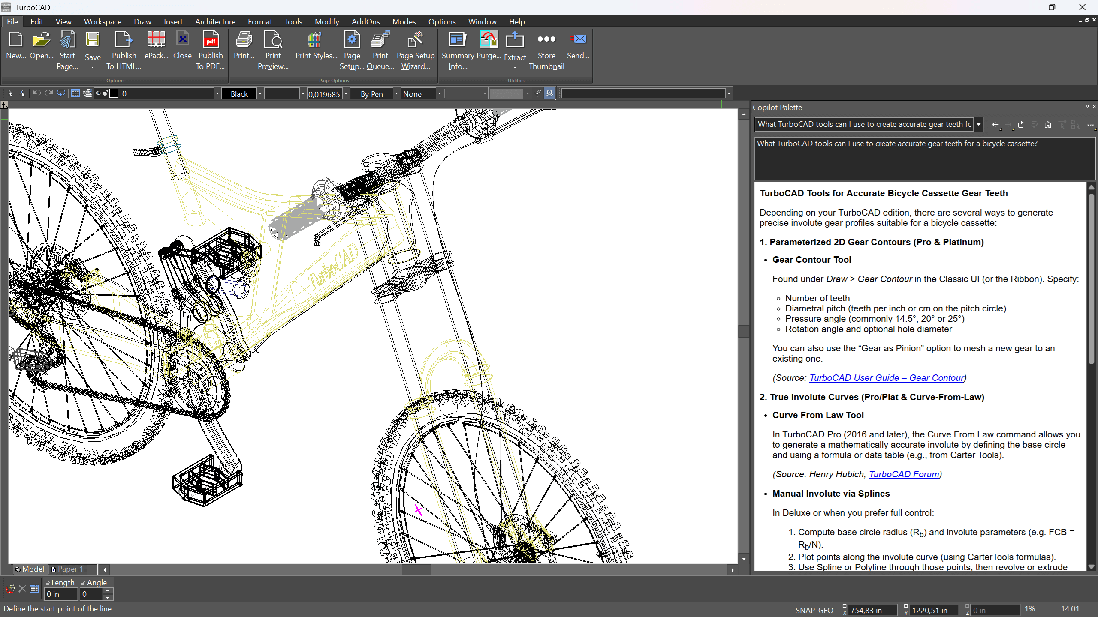1098x617 pixels.
Task: Switch to the Paper 1 tab
Action: [67, 569]
